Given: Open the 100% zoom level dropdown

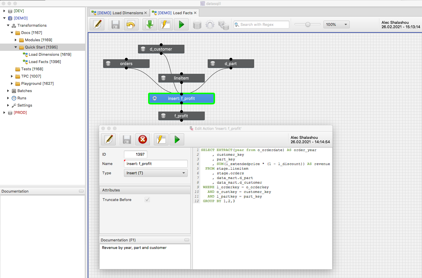Looking at the screenshot, I should (336, 24).
